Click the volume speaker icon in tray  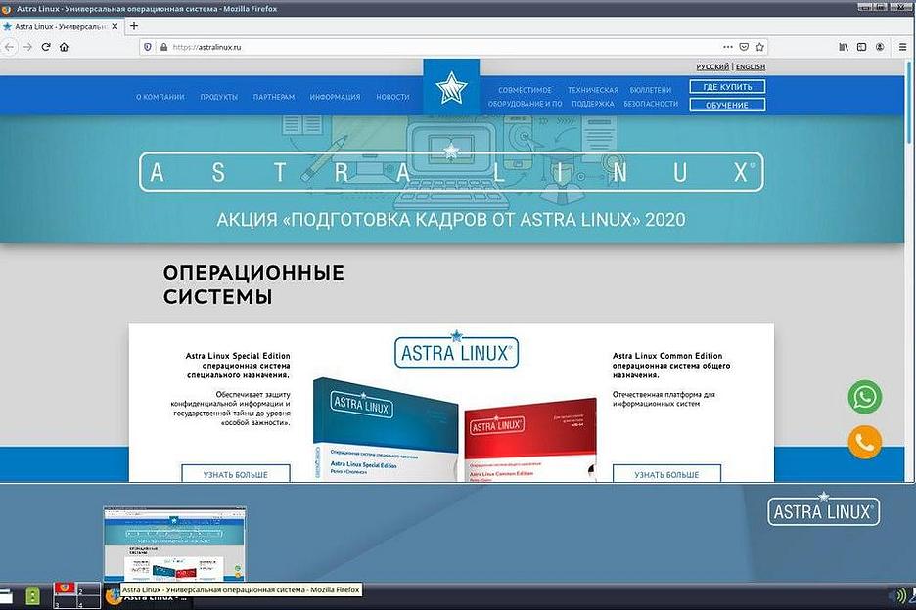click(x=897, y=596)
